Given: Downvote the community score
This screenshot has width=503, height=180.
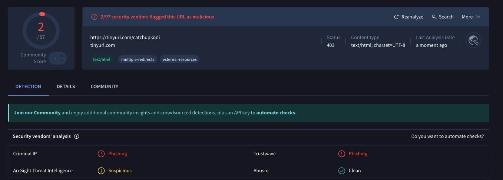Looking at the screenshot, I should pyautogui.click(x=62, y=61).
